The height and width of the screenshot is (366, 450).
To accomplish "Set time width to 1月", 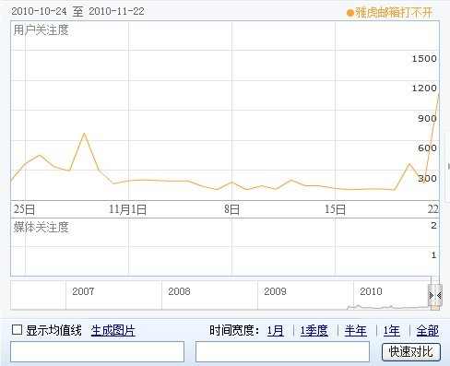I will (276, 331).
